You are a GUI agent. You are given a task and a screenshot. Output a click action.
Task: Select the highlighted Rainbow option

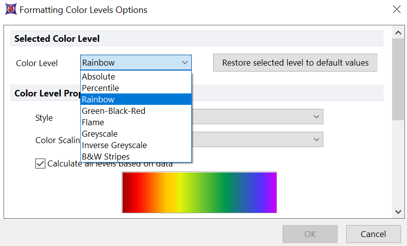pyautogui.click(x=99, y=99)
